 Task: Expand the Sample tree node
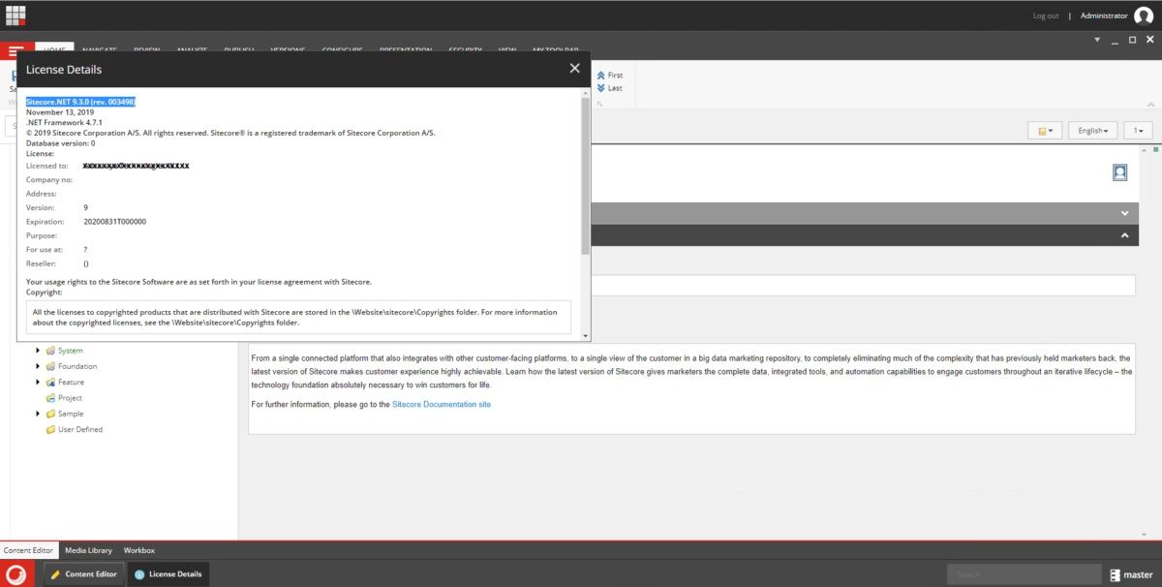[38, 414]
